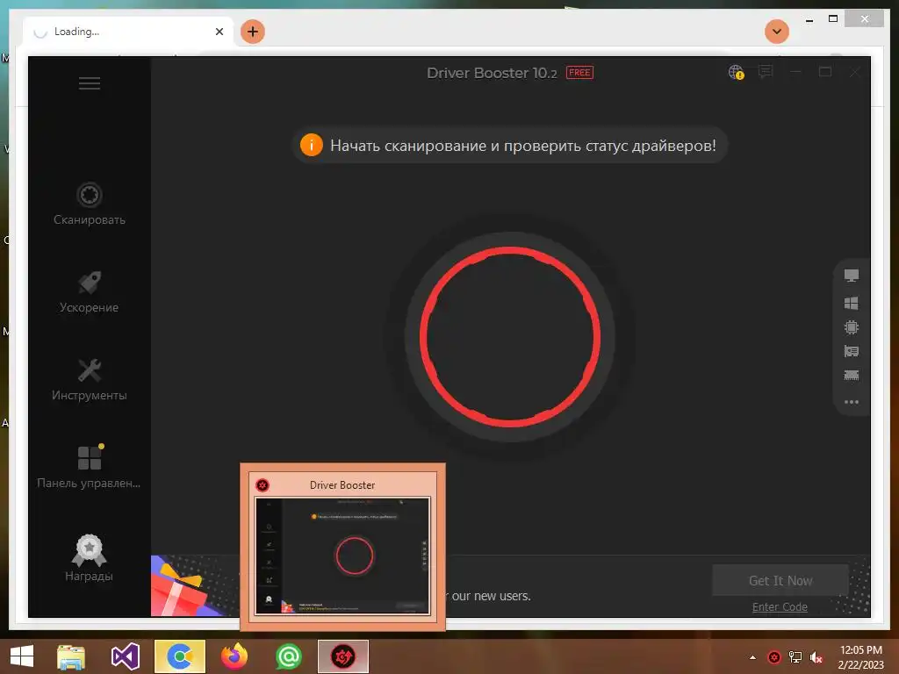899x674 pixels.
Task: Open the Инструменты tools section
Action: click(90, 380)
